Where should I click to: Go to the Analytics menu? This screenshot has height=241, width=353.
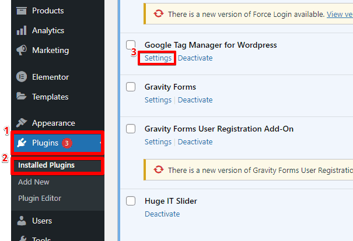(x=48, y=30)
